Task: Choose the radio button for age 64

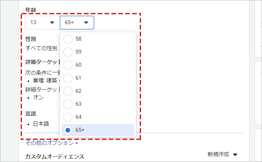Action: point(68,117)
